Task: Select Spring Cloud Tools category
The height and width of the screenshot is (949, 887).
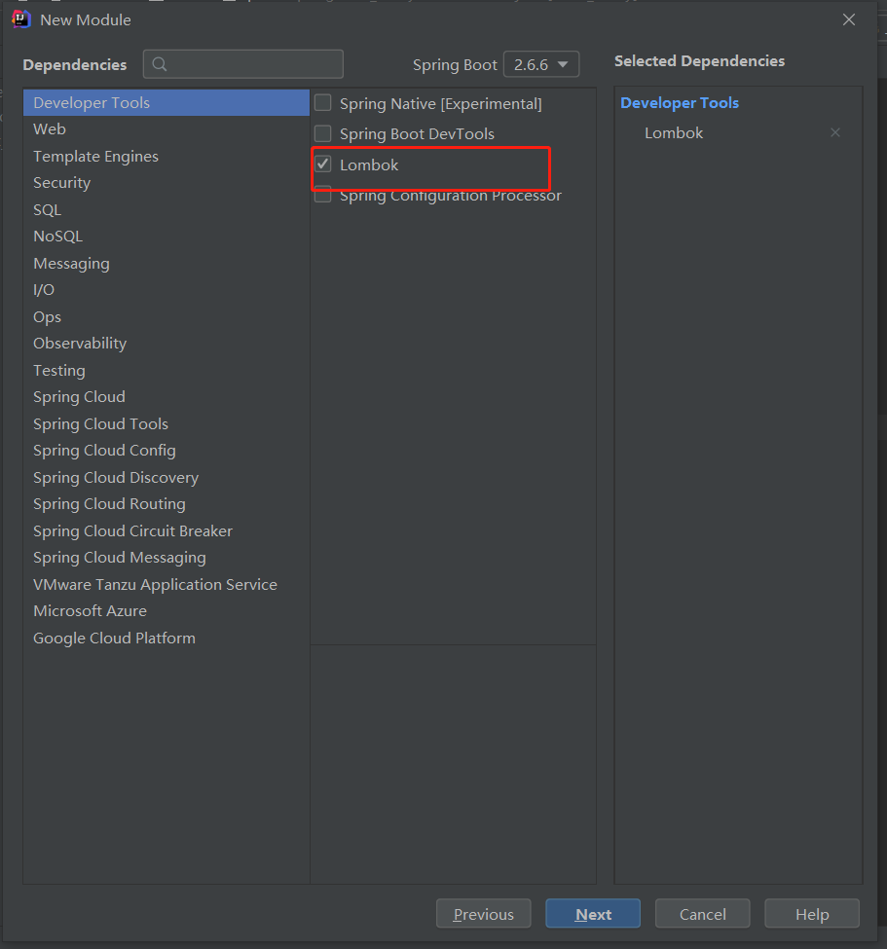Action: coord(166,423)
